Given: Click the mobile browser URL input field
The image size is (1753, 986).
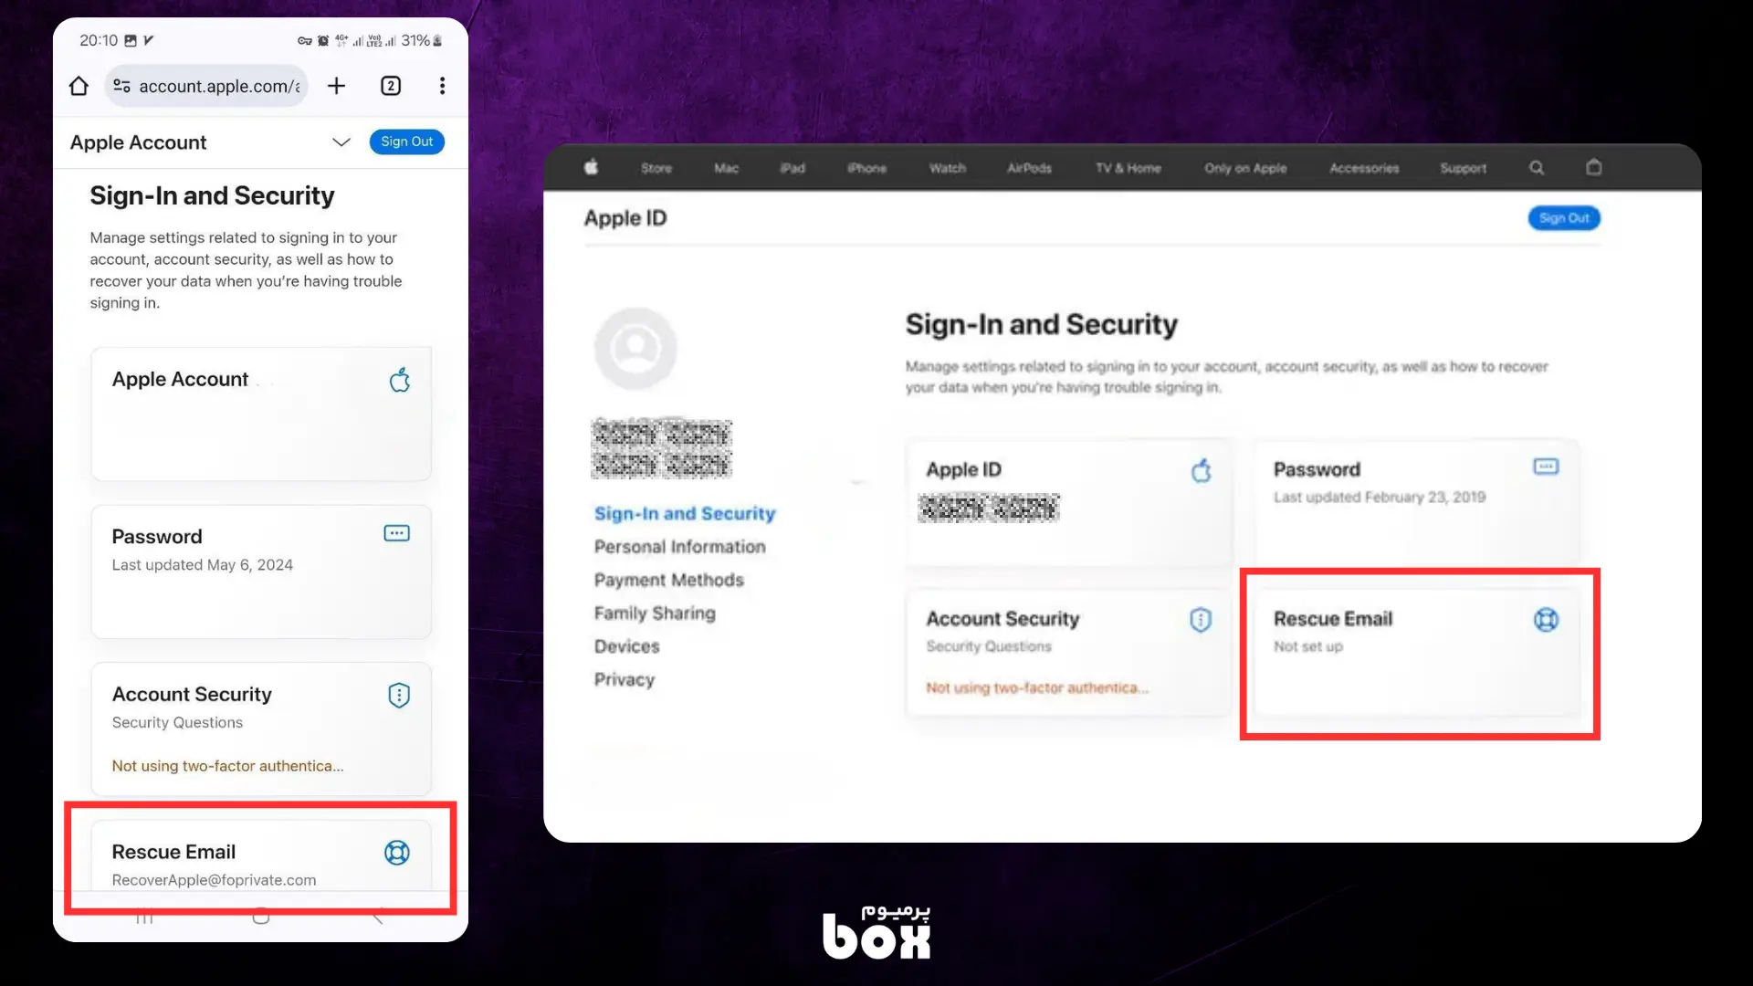Looking at the screenshot, I should coord(216,86).
